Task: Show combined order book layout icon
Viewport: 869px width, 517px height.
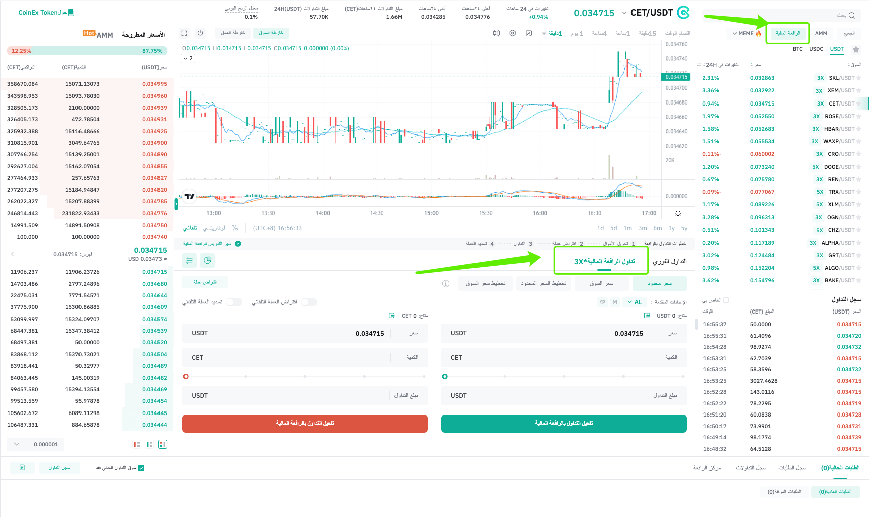Action: [162, 444]
